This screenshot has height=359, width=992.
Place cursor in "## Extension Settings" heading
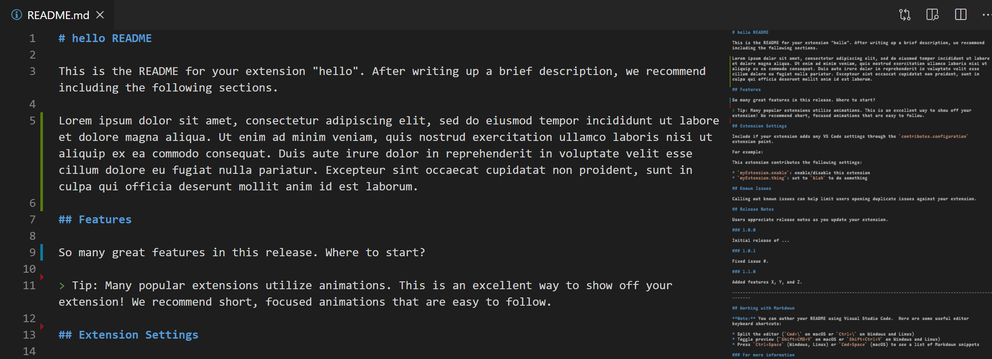tap(138, 335)
